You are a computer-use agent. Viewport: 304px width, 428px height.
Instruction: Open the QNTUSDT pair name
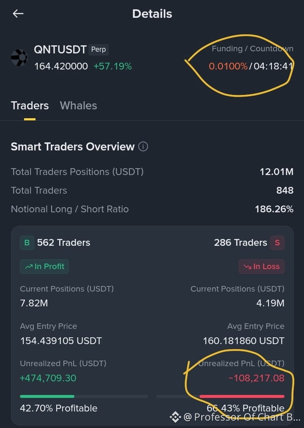pyautogui.click(x=60, y=50)
